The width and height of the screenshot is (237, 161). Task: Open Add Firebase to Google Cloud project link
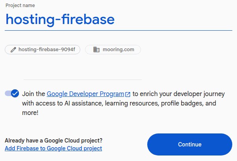54,148
